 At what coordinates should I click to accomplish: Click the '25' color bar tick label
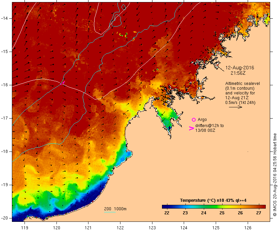pos(222,213)
